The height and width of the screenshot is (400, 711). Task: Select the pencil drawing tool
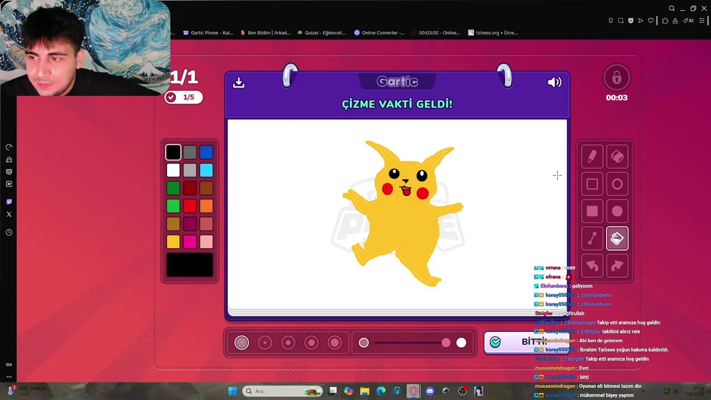(592, 157)
